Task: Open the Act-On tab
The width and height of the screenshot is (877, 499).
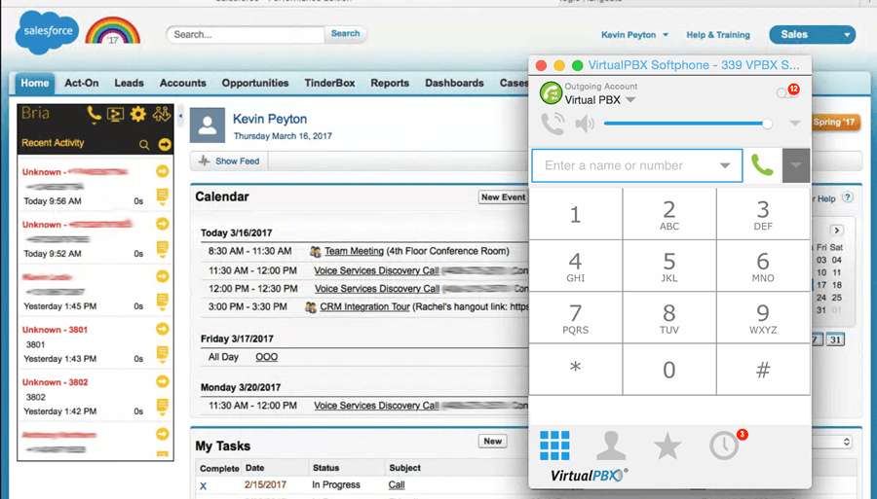Action: coord(82,84)
